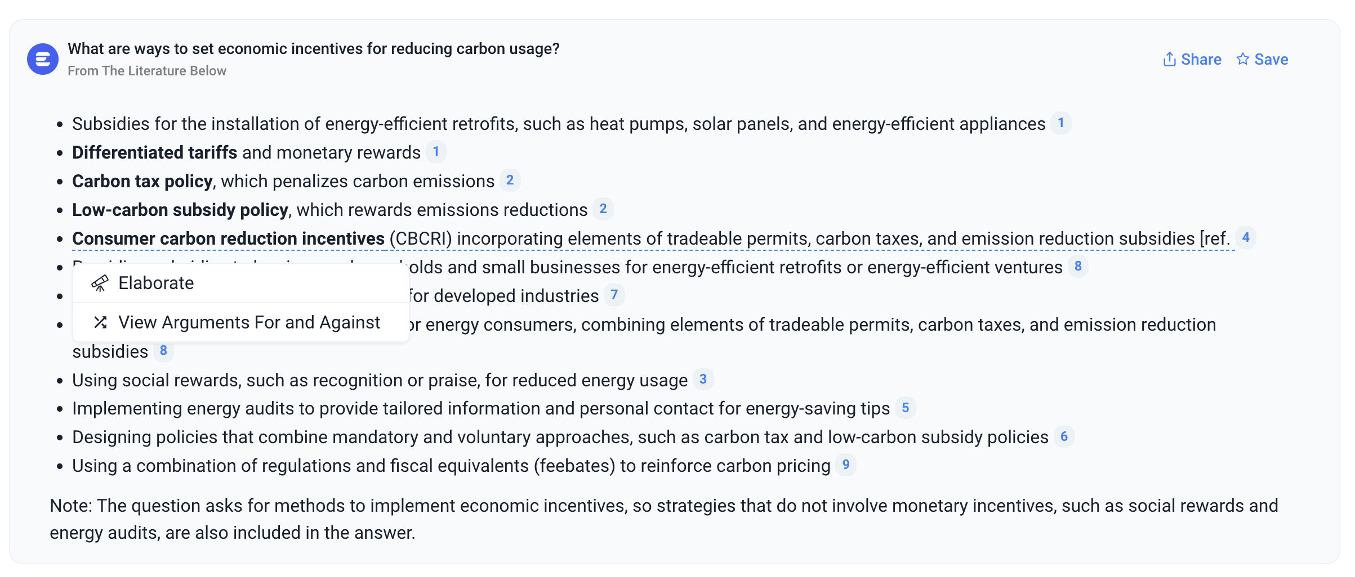
Task: Open citation 1 after Differentiated tariffs line
Action: (435, 152)
